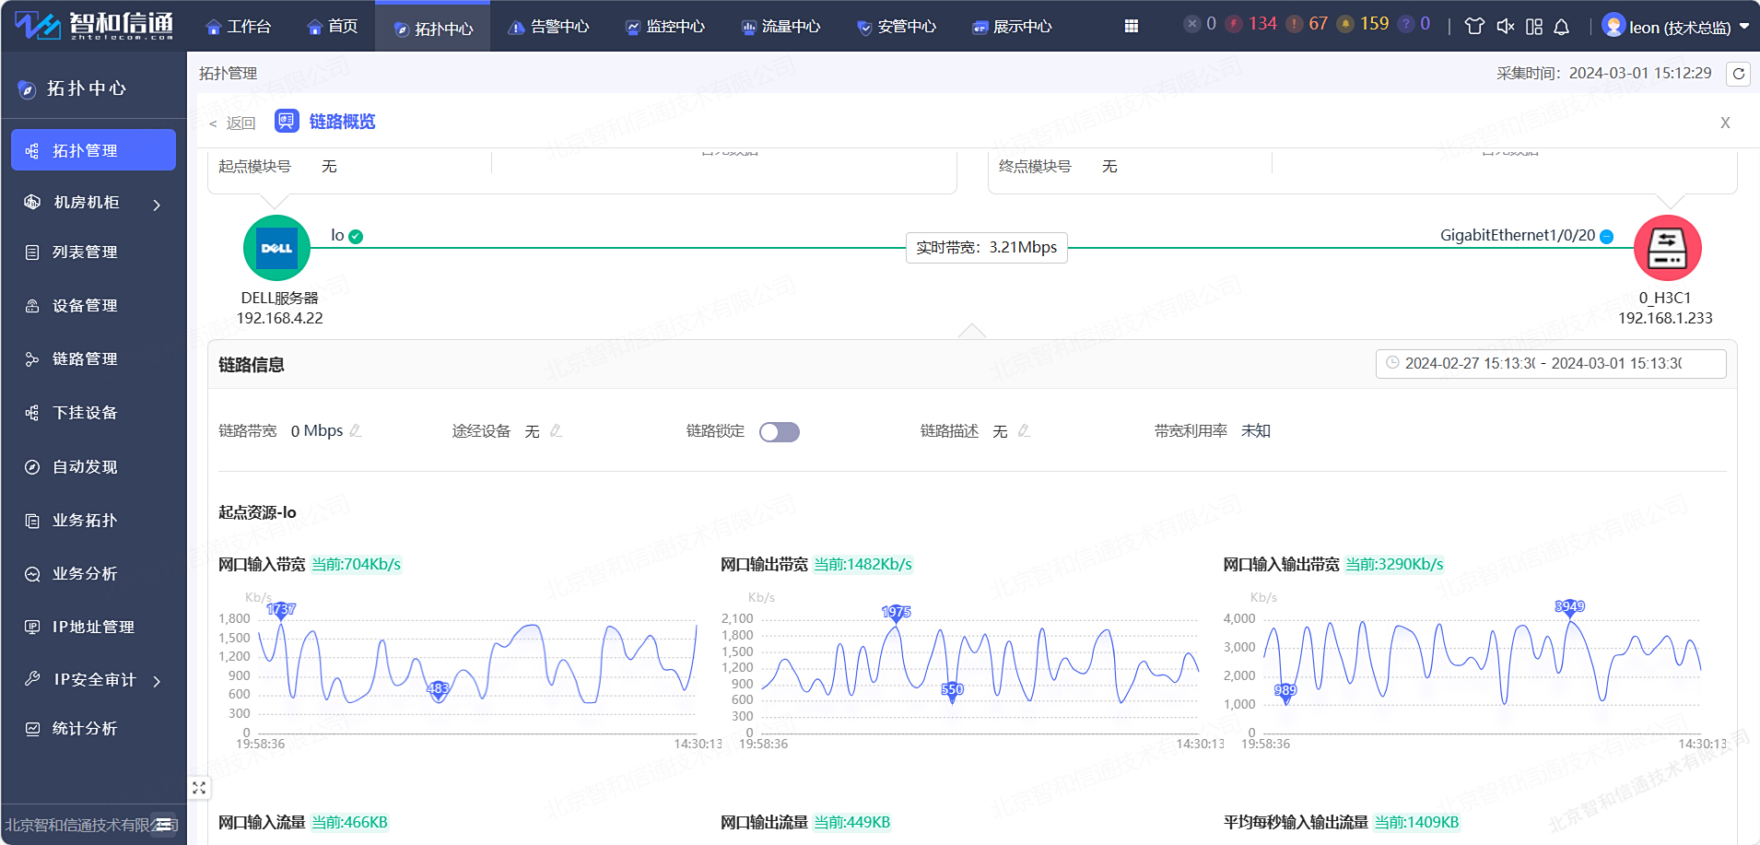Click 当前:3290Kb/s combined bandwidth value
Viewport: 1760px width, 845px height.
pyautogui.click(x=1394, y=564)
